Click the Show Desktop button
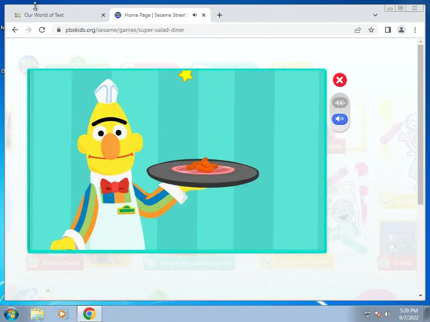The image size is (430, 322). tap(427, 314)
